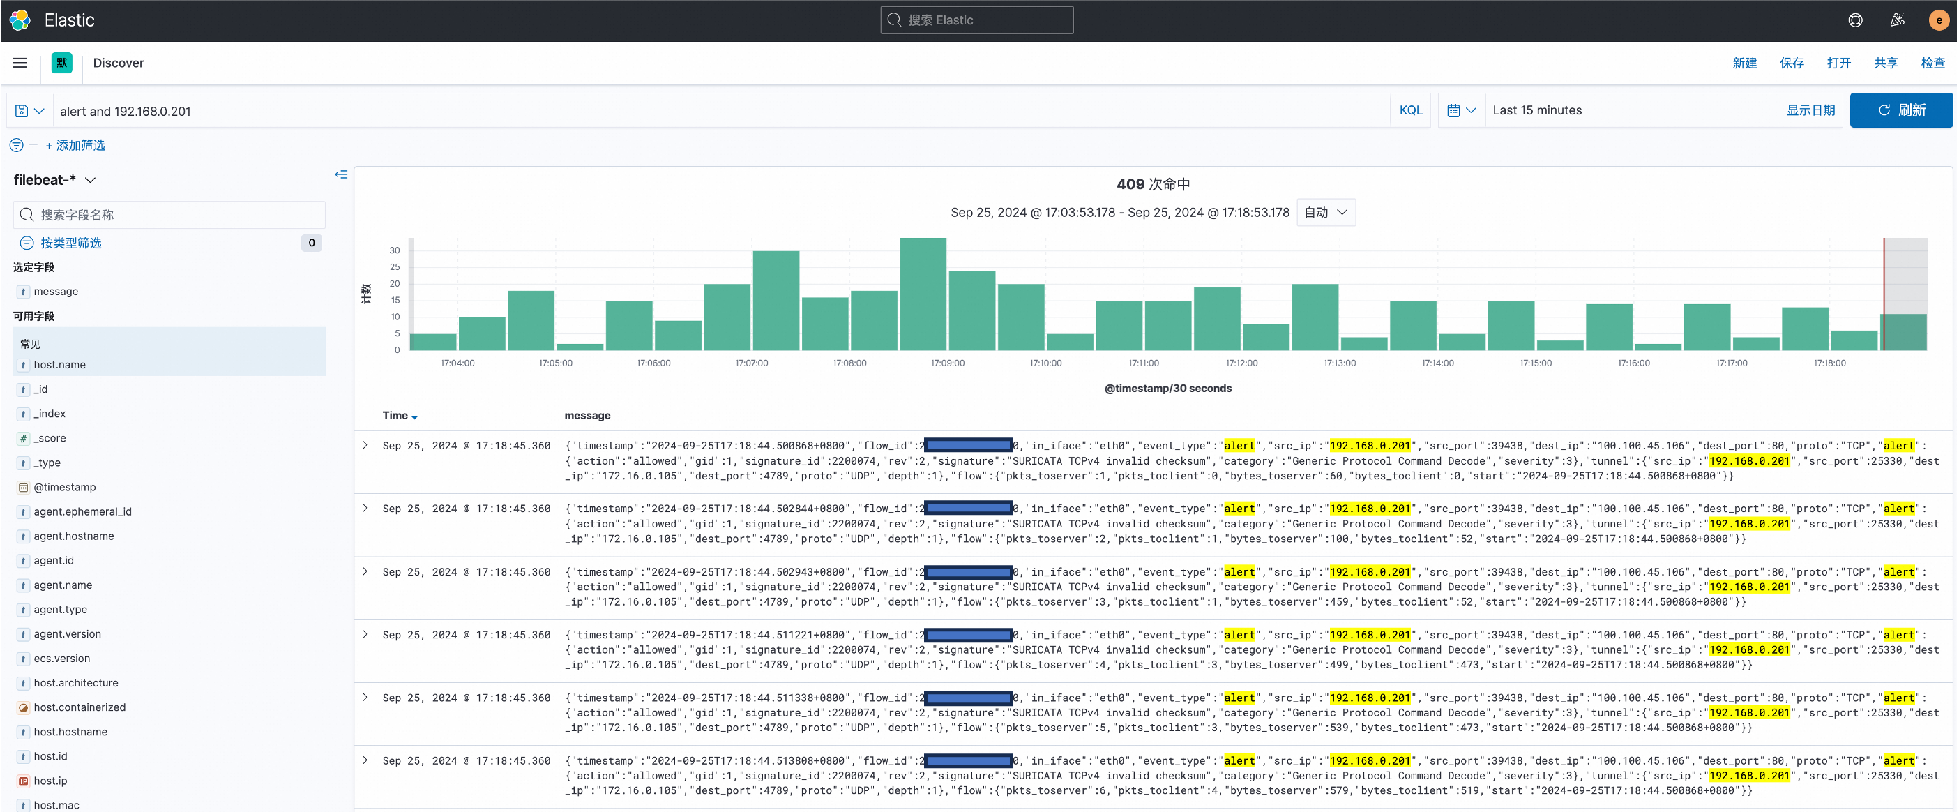Screen dimensions: 1959x812
Task: Click the histogram bar at 17:07:00
Action: (x=776, y=301)
